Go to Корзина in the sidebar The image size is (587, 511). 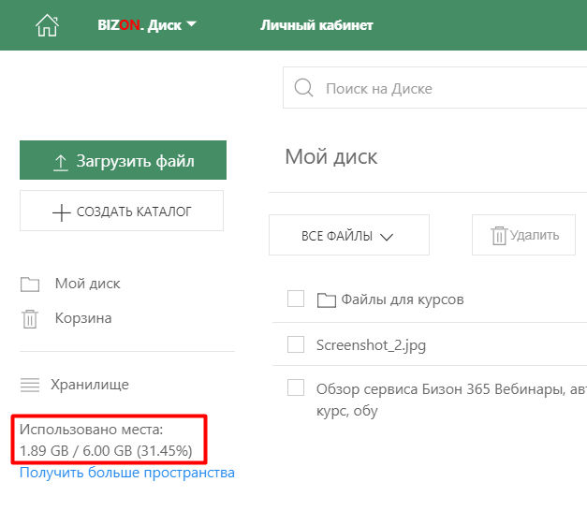[x=83, y=318]
